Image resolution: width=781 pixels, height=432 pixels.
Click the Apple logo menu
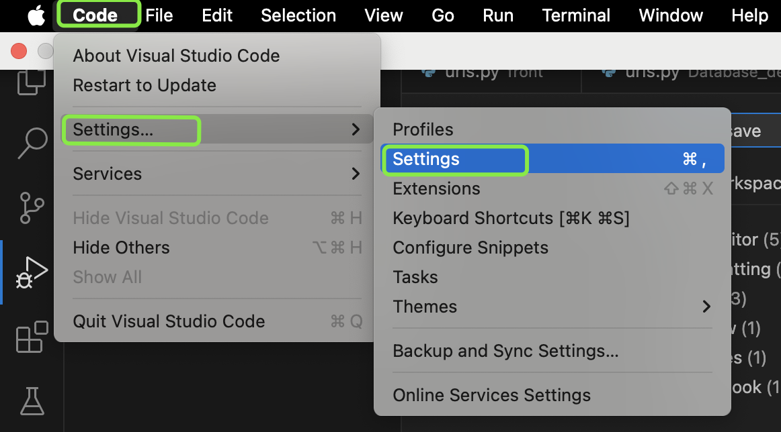[x=36, y=15]
